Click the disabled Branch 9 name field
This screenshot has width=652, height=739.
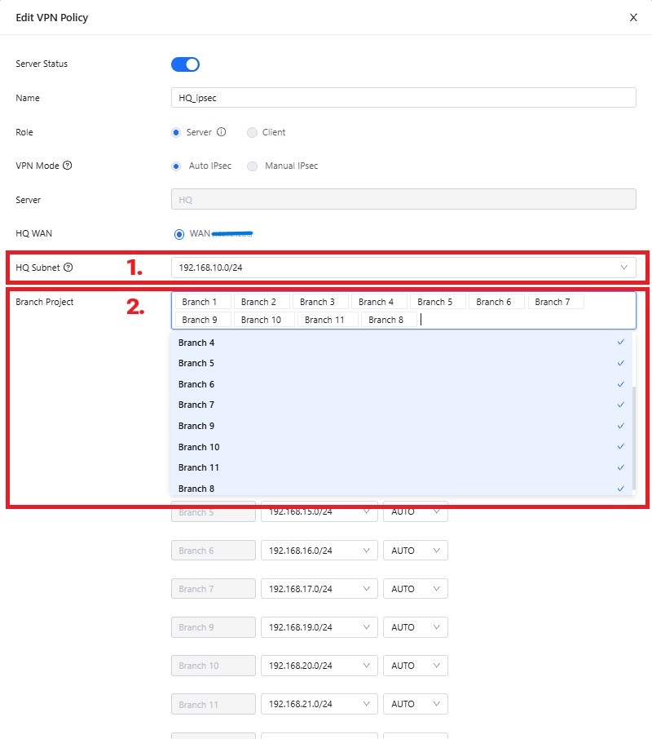[214, 627]
